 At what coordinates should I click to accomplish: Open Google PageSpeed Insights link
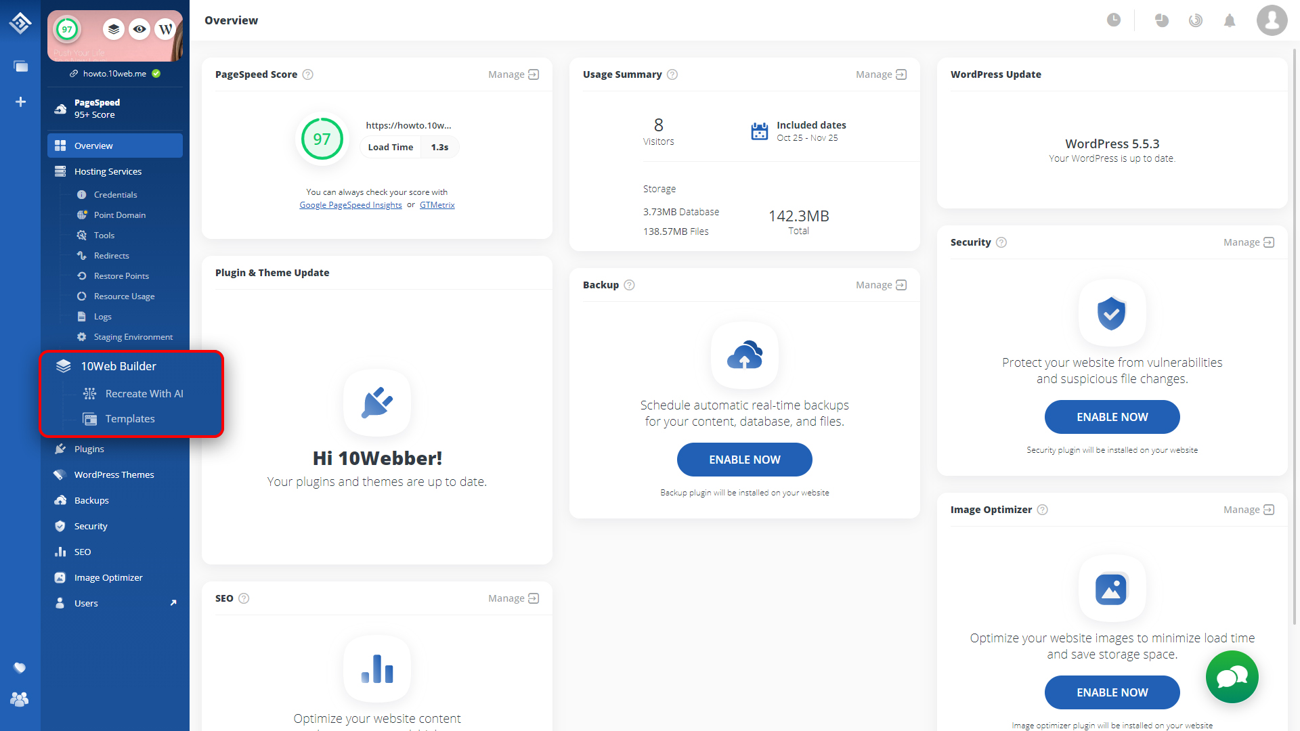click(351, 205)
